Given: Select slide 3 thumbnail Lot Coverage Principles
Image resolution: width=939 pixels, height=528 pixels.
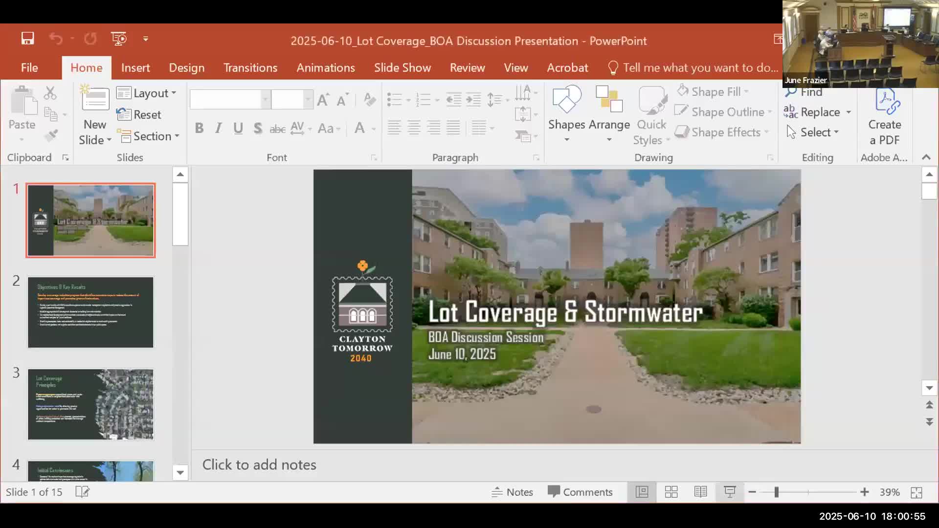Looking at the screenshot, I should [x=90, y=404].
